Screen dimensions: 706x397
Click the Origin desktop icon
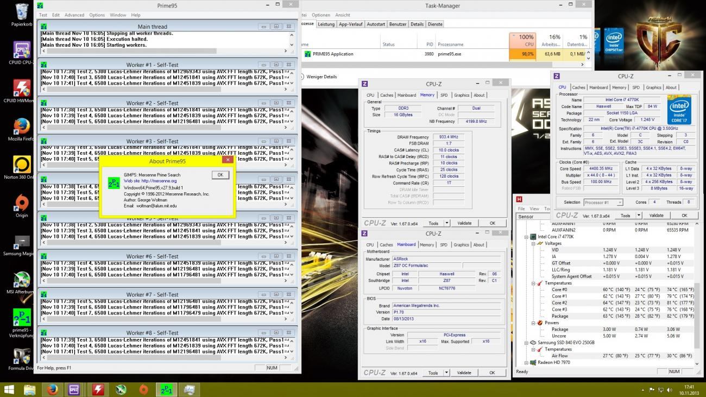[22, 206]
